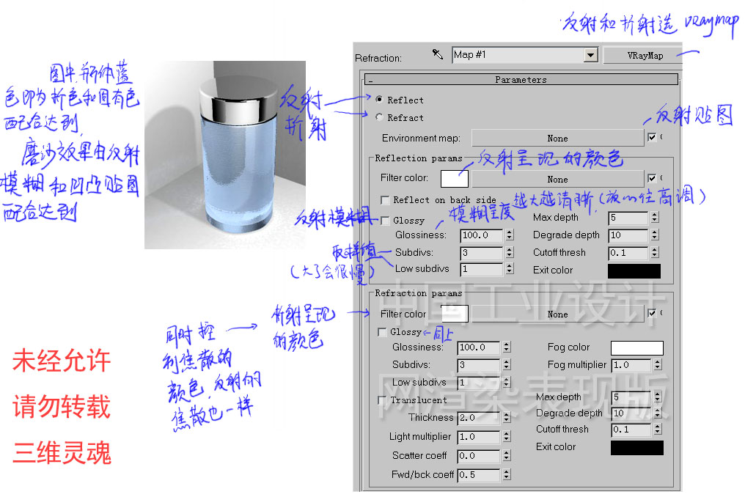Enable Reflect on back side

385,200
